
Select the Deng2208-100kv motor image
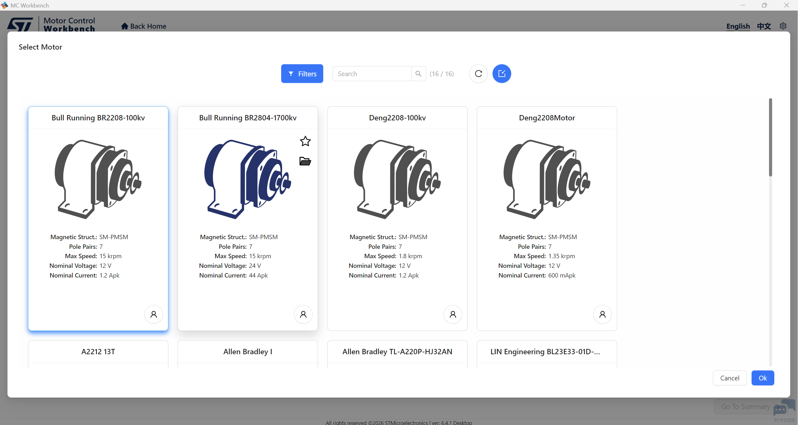click(397, 179)
